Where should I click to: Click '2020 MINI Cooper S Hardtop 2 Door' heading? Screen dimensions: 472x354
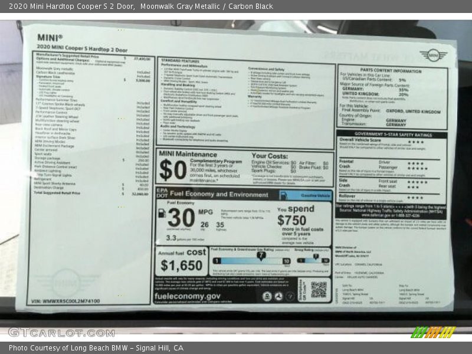82,48
